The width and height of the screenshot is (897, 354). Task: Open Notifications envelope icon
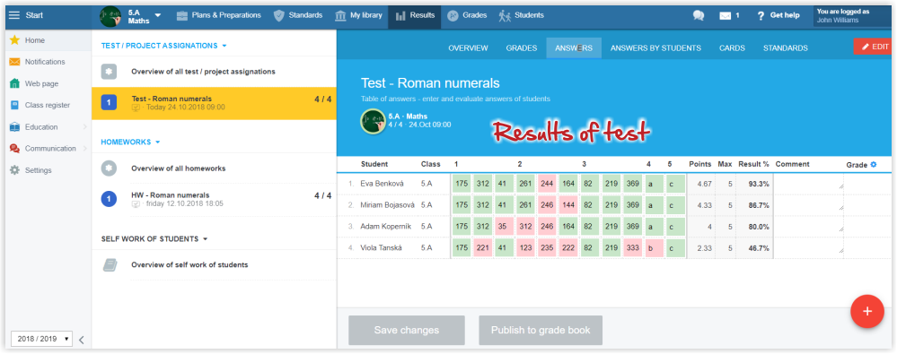pyautogui.click(x=15, y=62)
